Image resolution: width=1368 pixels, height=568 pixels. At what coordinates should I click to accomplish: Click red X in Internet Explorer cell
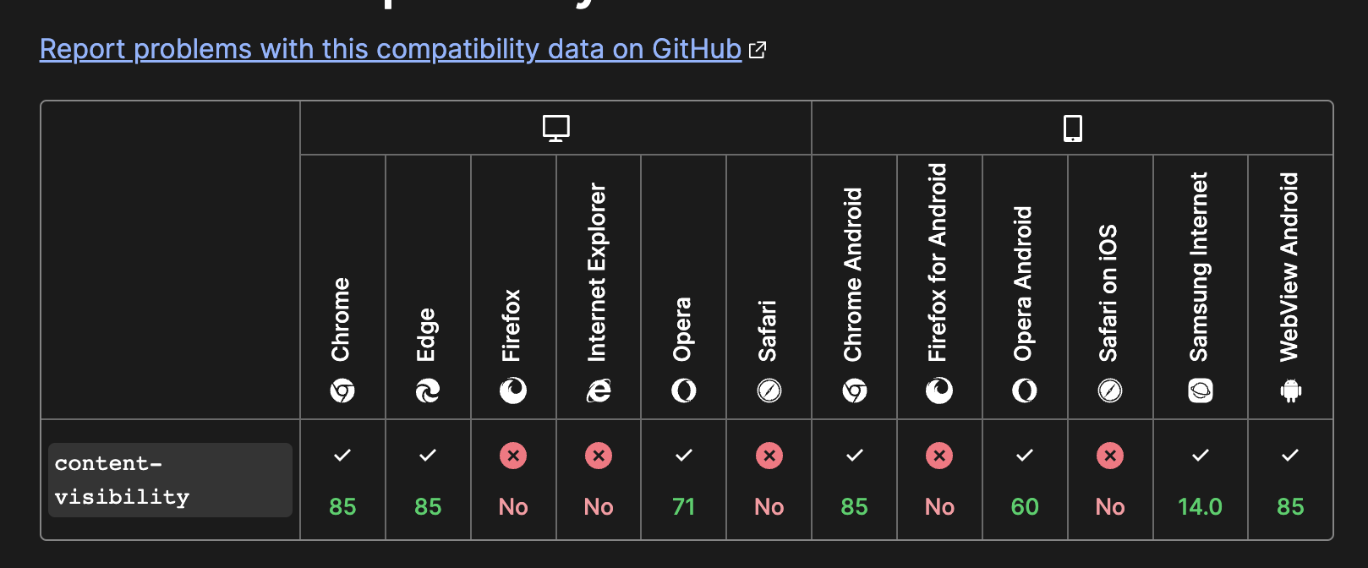[599, 456]
